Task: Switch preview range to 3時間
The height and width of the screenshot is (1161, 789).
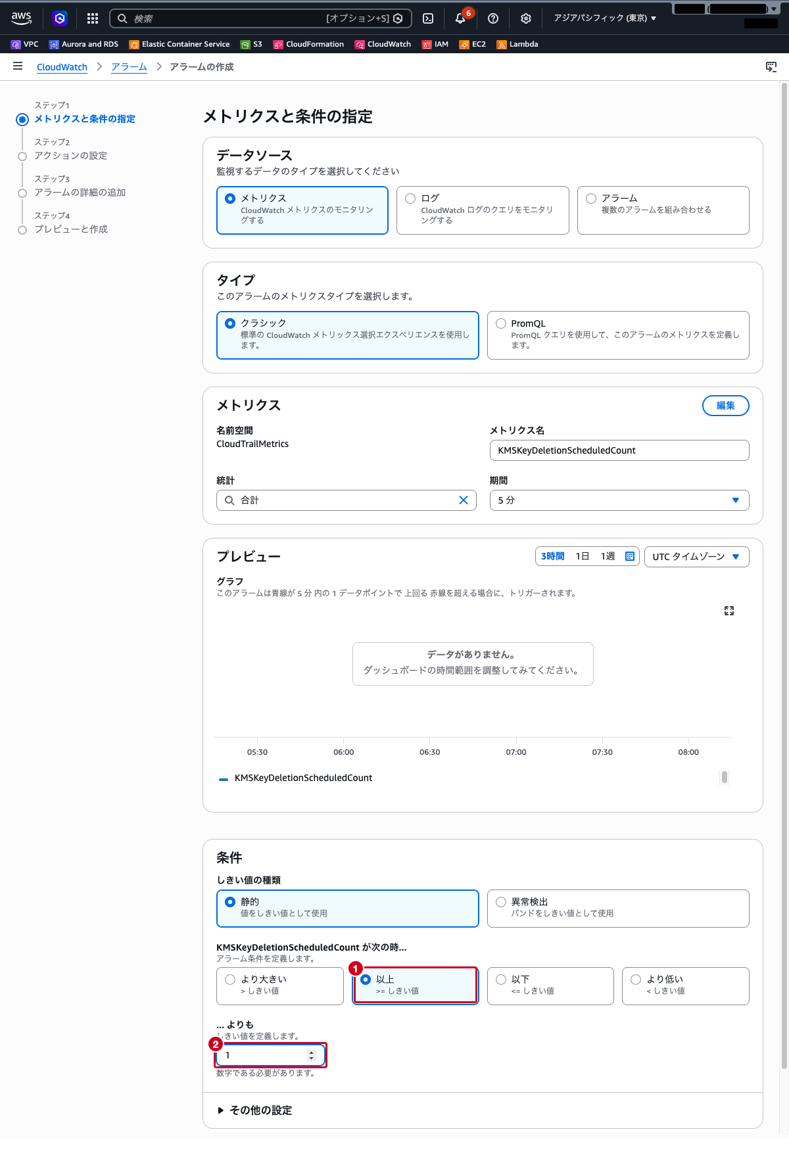Action: [553, 556]
